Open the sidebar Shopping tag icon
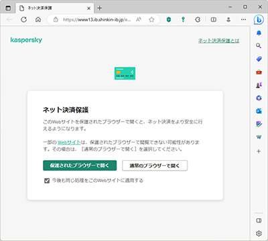Screen dimensions: 268x241 [259, 59]
